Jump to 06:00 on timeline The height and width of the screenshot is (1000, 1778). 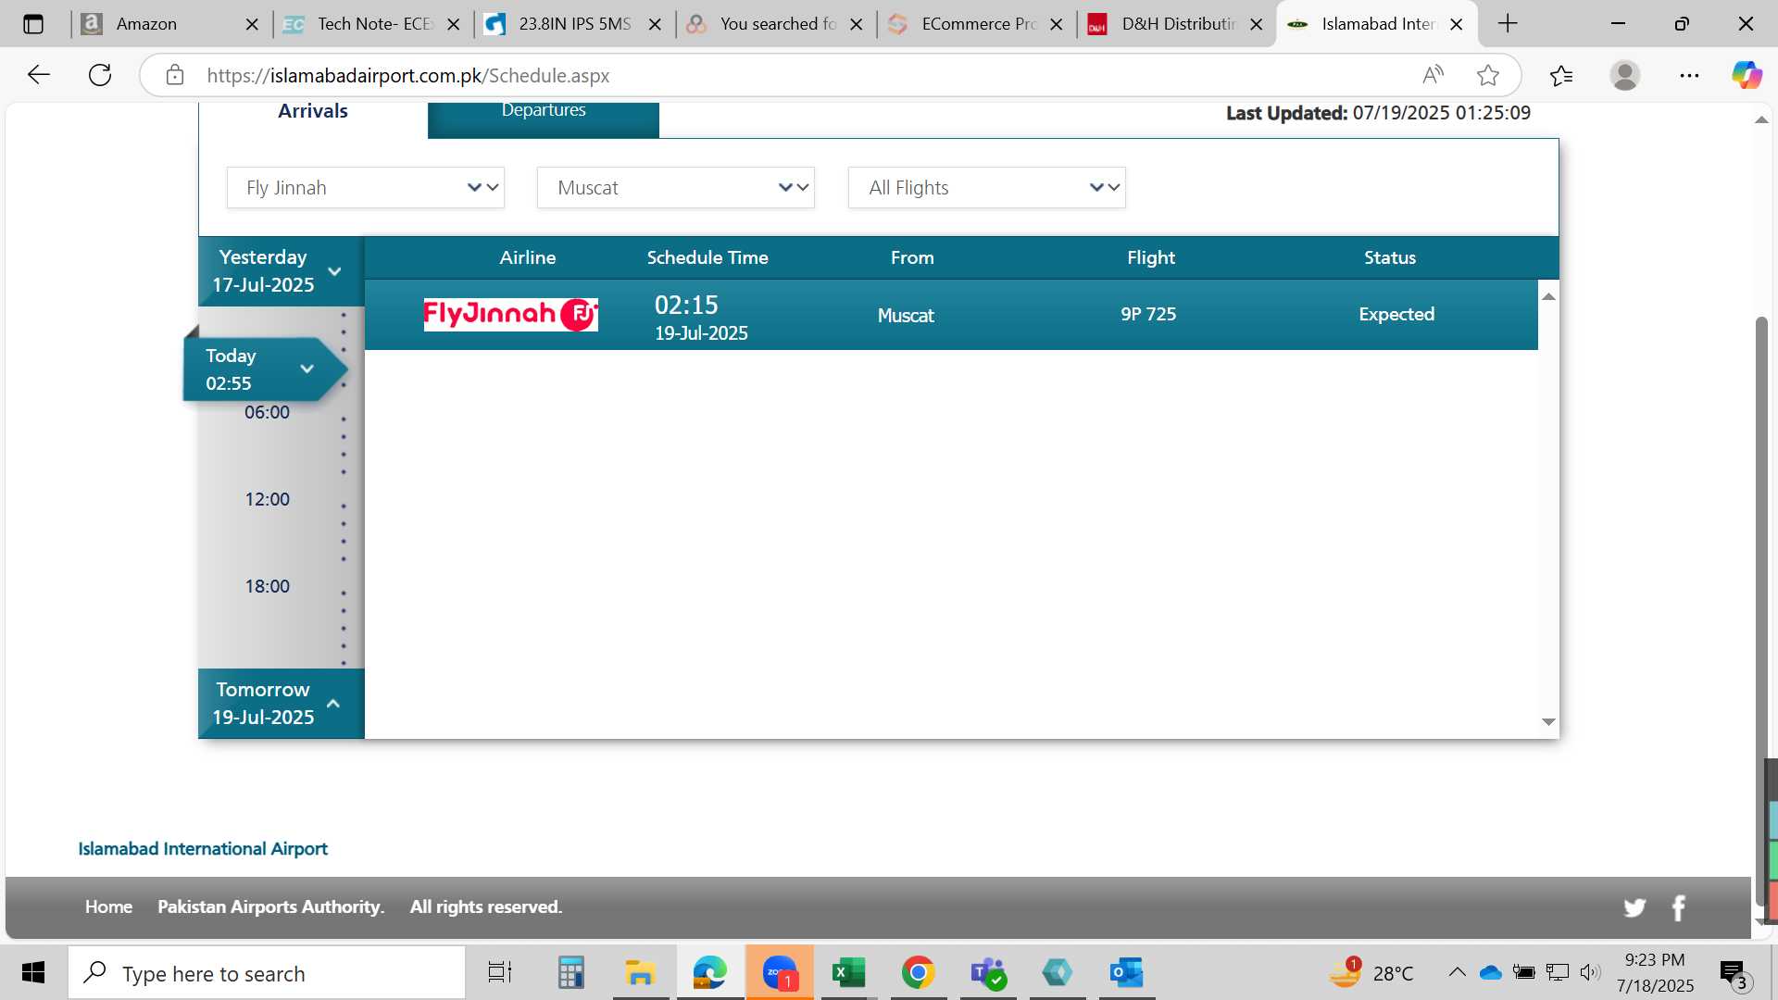pyautogui.click(x=267, y=413)
